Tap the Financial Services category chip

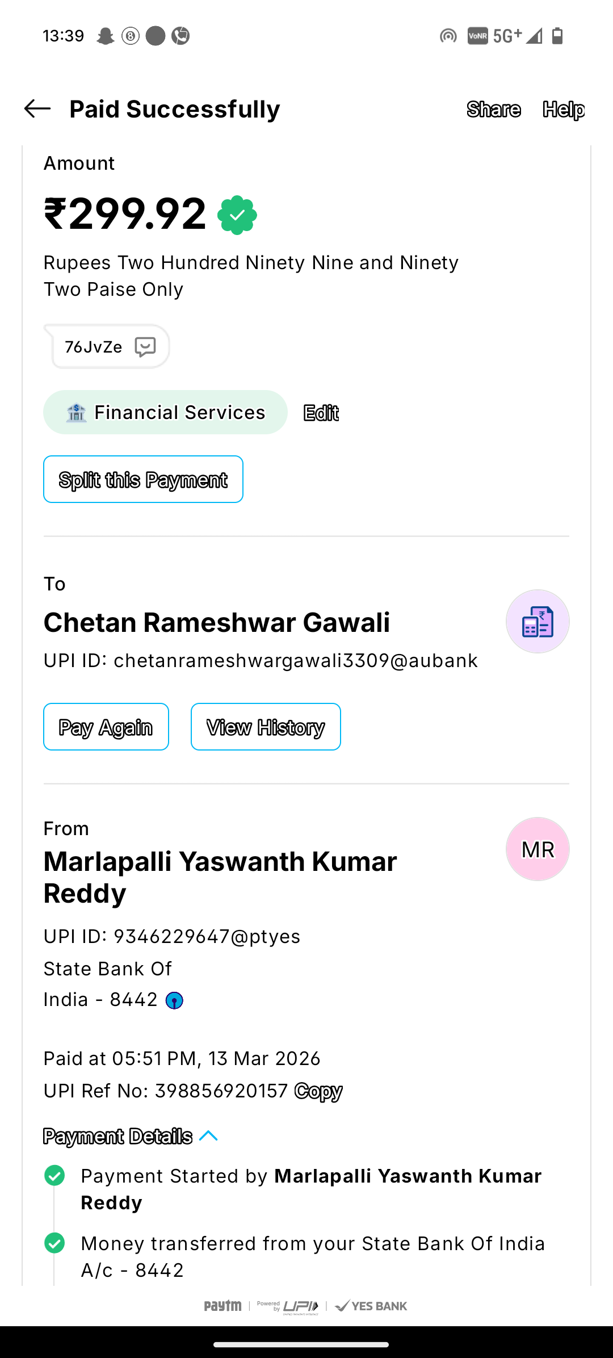pyautogui.click(x=165, y=412)
